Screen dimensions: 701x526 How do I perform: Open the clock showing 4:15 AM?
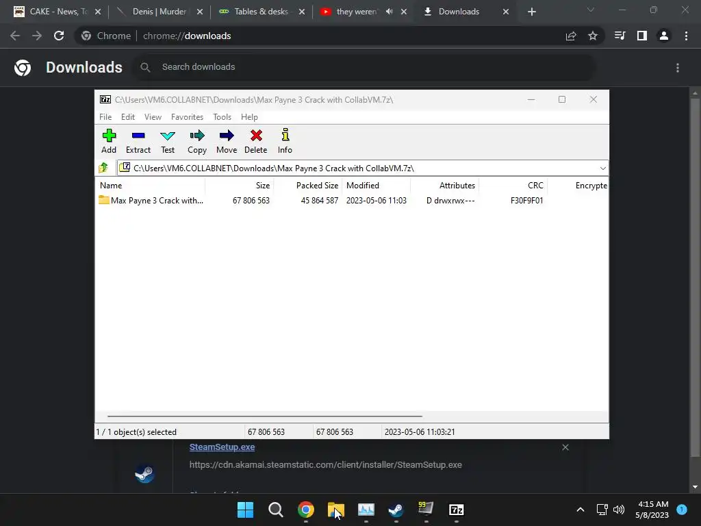pos(652,510)
